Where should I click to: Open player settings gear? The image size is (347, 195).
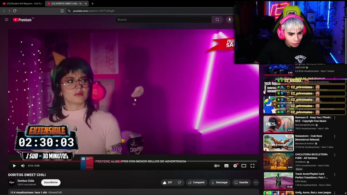pyautogui.click(x=235, y=166)
